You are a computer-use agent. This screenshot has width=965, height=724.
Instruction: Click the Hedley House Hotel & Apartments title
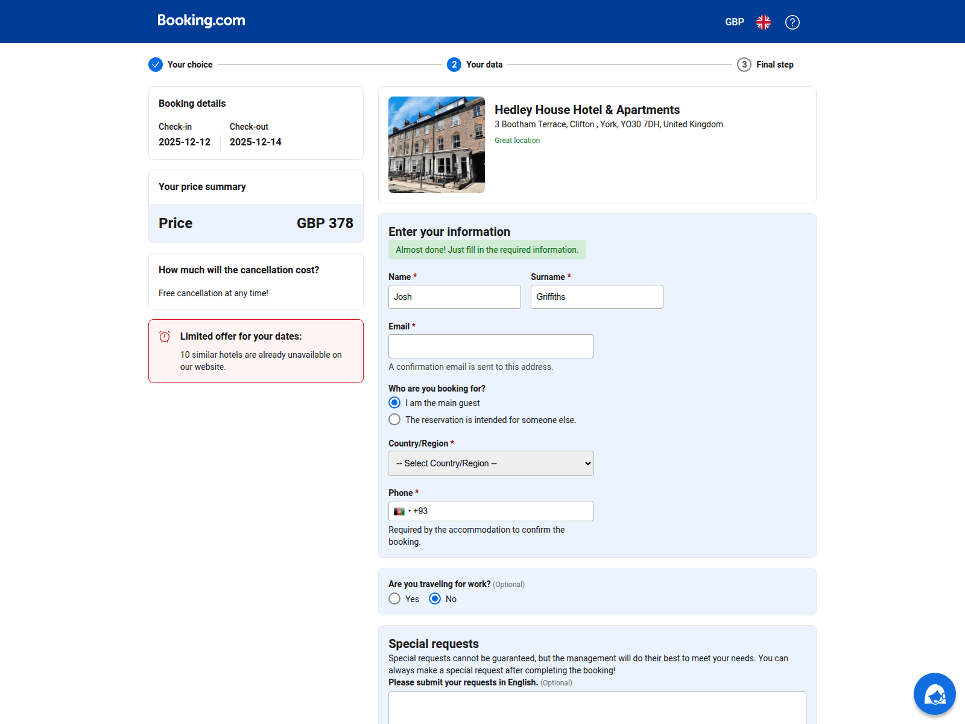tap(587, 110)
